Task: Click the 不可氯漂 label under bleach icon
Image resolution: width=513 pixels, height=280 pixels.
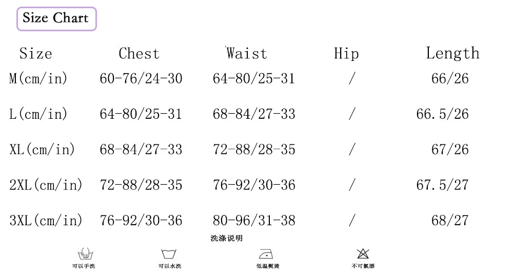Action: (x=363, y=266)
